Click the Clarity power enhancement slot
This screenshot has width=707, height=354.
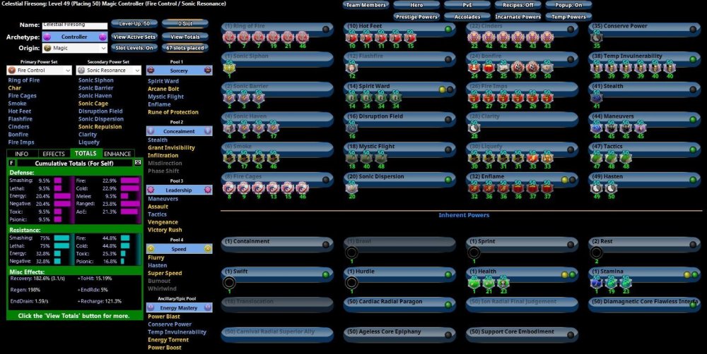pos(474,126)
